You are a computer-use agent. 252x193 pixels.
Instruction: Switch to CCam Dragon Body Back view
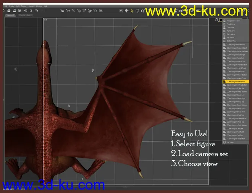click(235, 112)
